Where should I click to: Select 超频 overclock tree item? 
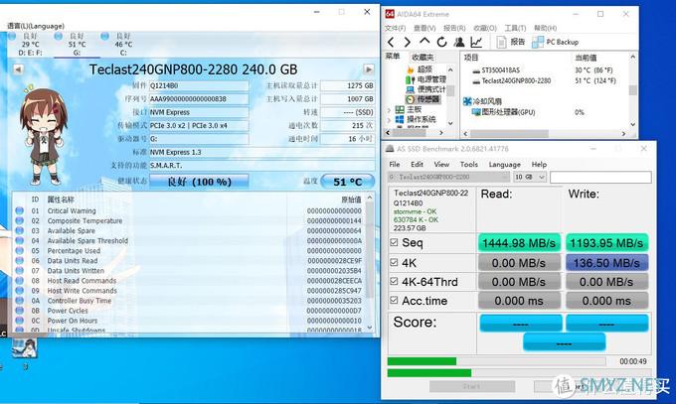pyautogui.click(x=420, y=68)
